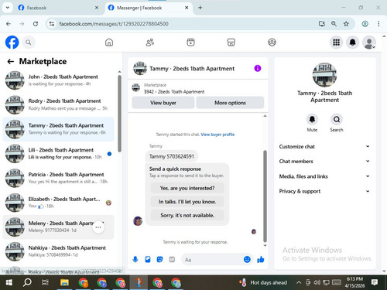Open the Chrome three-dot menu

(x=378, y=24)
